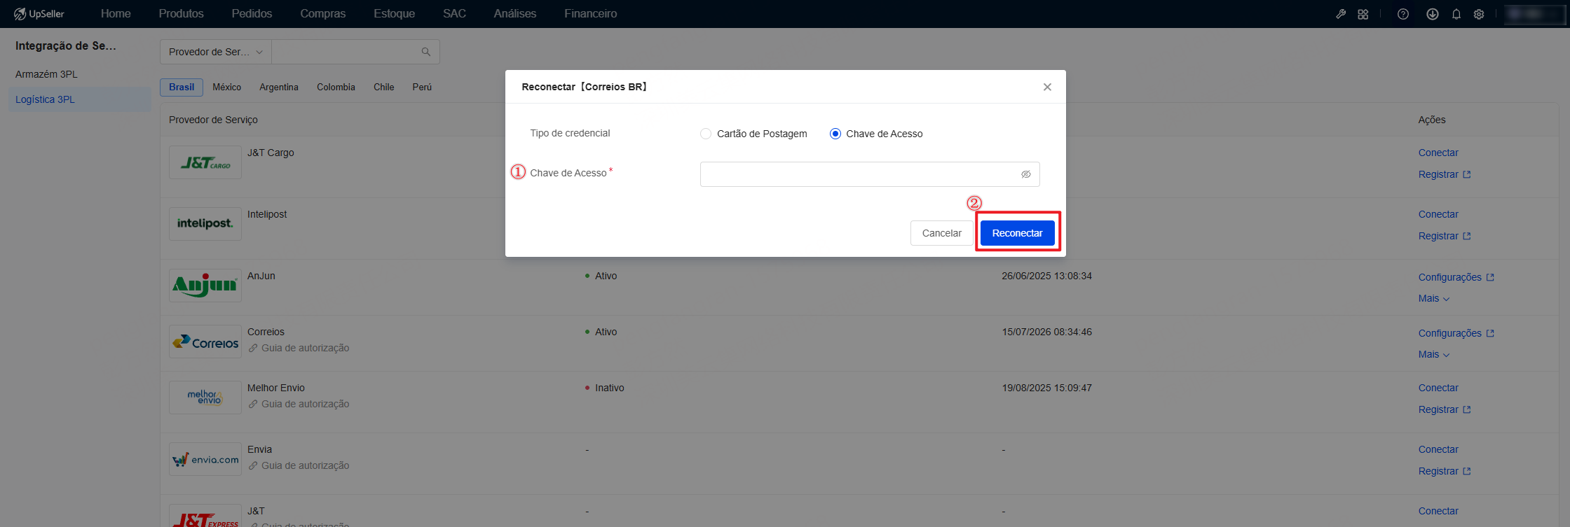This screenshot has width=1570, height=527.
Task: Switch to the México tab
Action: pos(226,87)
